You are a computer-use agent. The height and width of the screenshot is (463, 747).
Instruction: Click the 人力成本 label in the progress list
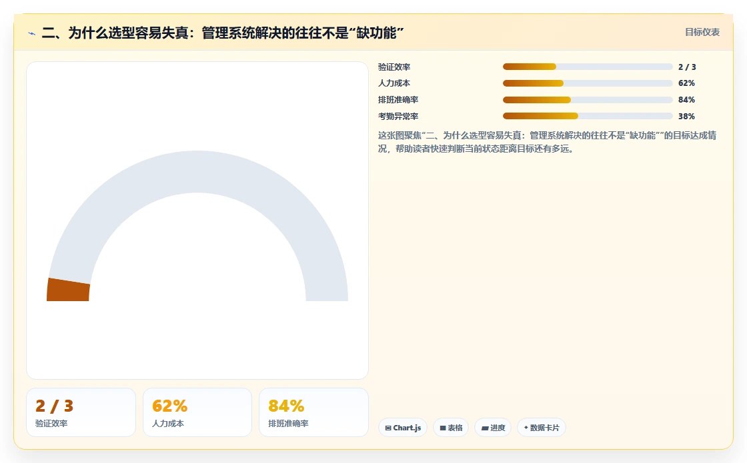394,83
